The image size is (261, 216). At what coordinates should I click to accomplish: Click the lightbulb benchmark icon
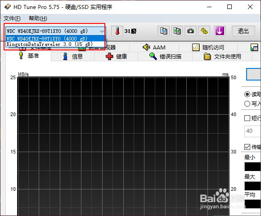(21, 55)
